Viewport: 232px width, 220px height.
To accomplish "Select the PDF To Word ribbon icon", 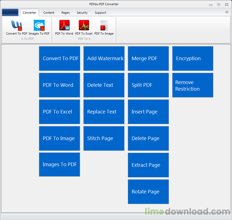I will [64, 27].
